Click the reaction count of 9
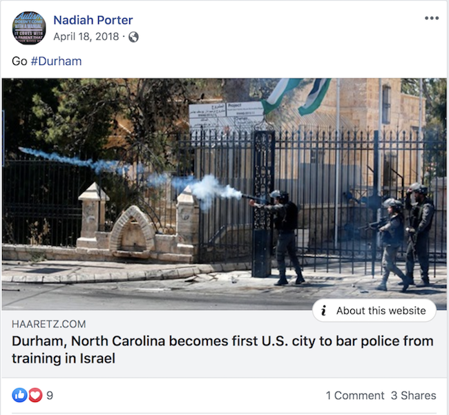This screenshot has width=449, height=415. pos(50,395)
